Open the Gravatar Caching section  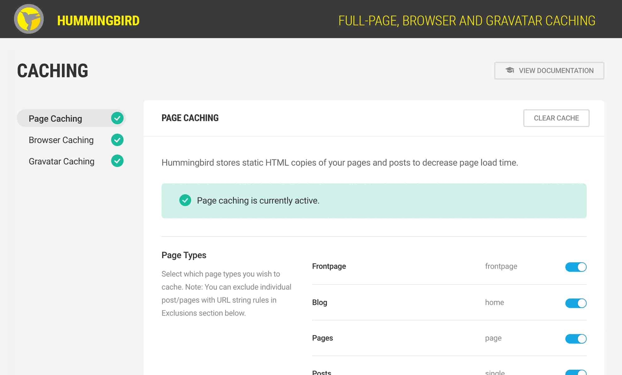61,161
